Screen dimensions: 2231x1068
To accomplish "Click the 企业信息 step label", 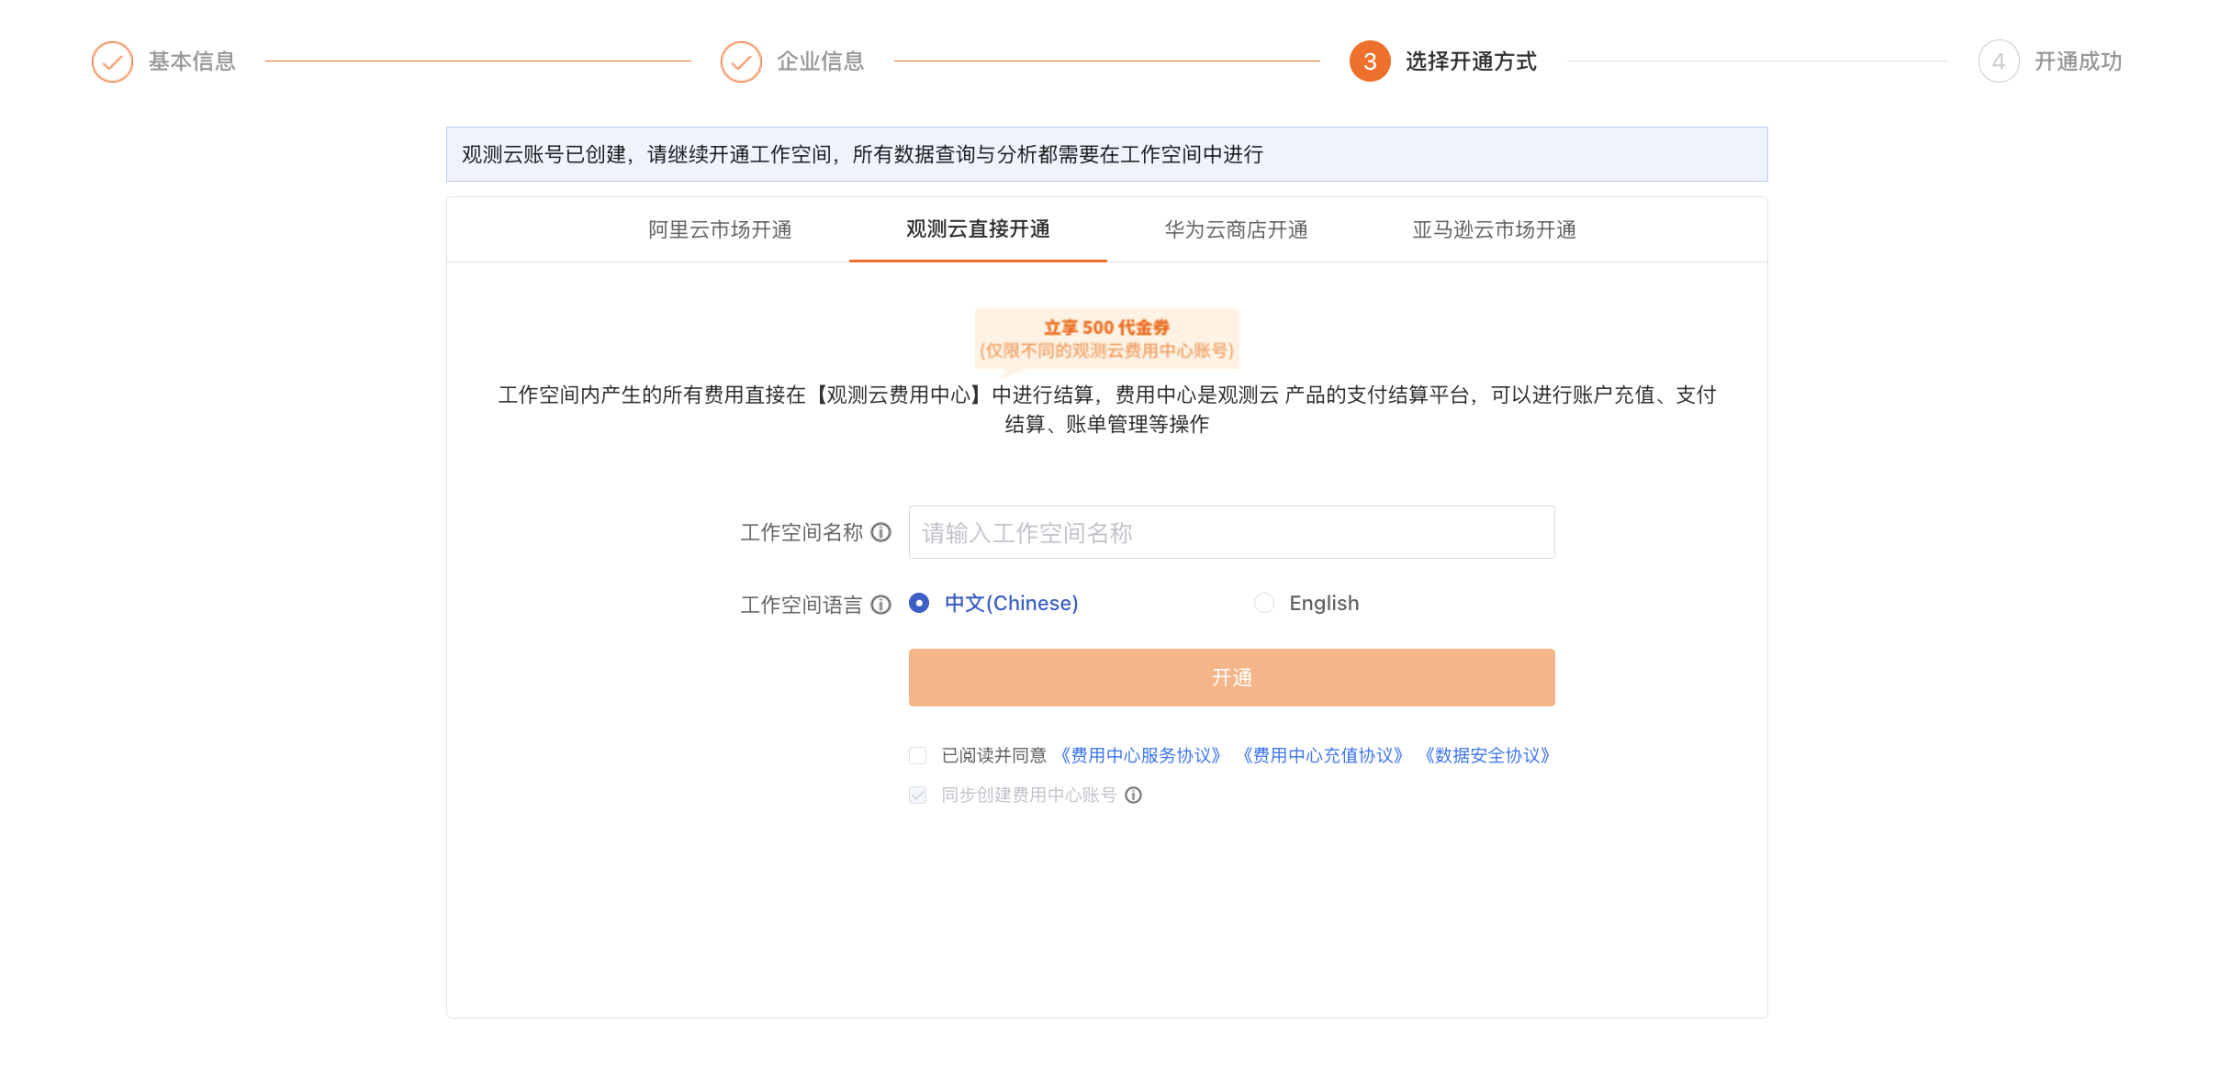I will (821, 61).
